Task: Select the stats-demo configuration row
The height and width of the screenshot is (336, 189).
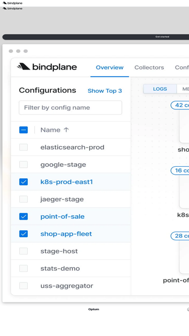Action: [71, 268]
